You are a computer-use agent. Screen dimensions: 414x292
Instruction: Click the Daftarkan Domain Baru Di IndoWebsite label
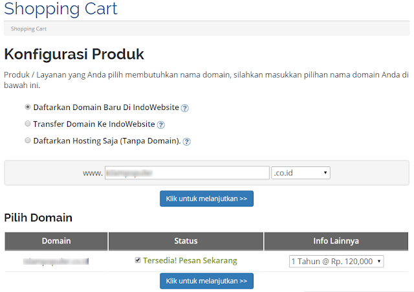[106, 107]
